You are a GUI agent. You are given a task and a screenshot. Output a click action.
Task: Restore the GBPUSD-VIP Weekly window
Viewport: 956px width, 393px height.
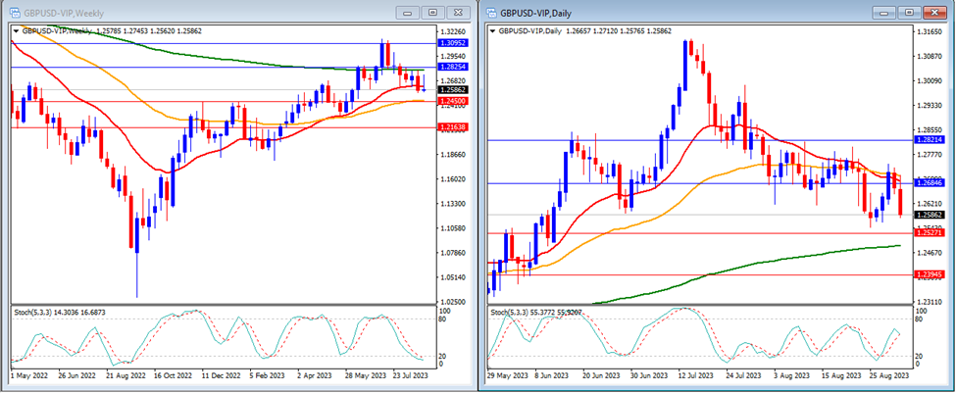pyautogui.click(x=433, y=12)
